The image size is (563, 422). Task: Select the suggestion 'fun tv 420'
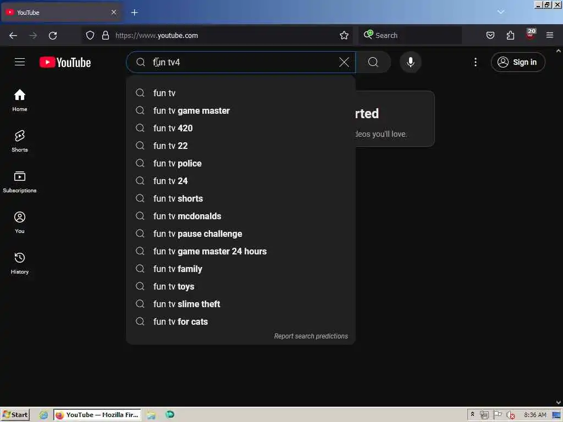(241, 128)
